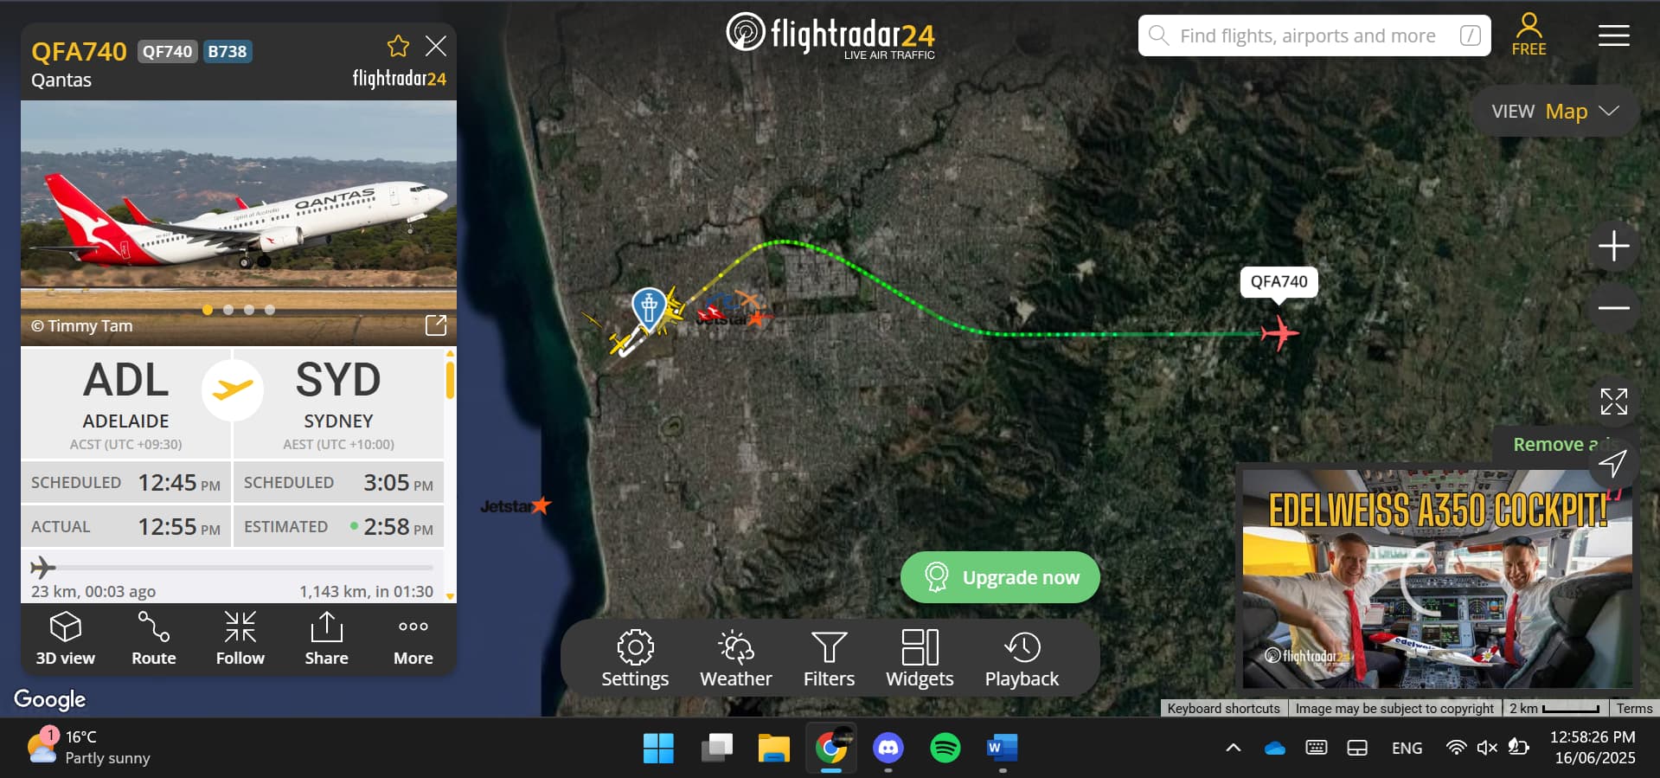Open the Widgets panel
This screenshot has height=778, width=1660.
pos(920,659)
